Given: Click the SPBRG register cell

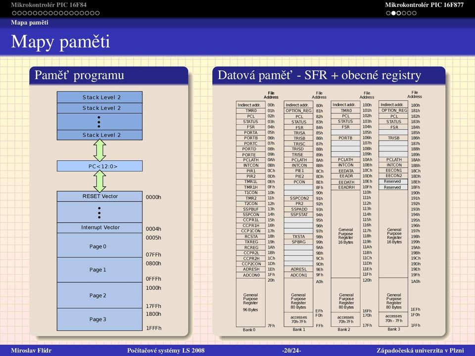Looking at the screenshot, I should click(x=298, y=242).
